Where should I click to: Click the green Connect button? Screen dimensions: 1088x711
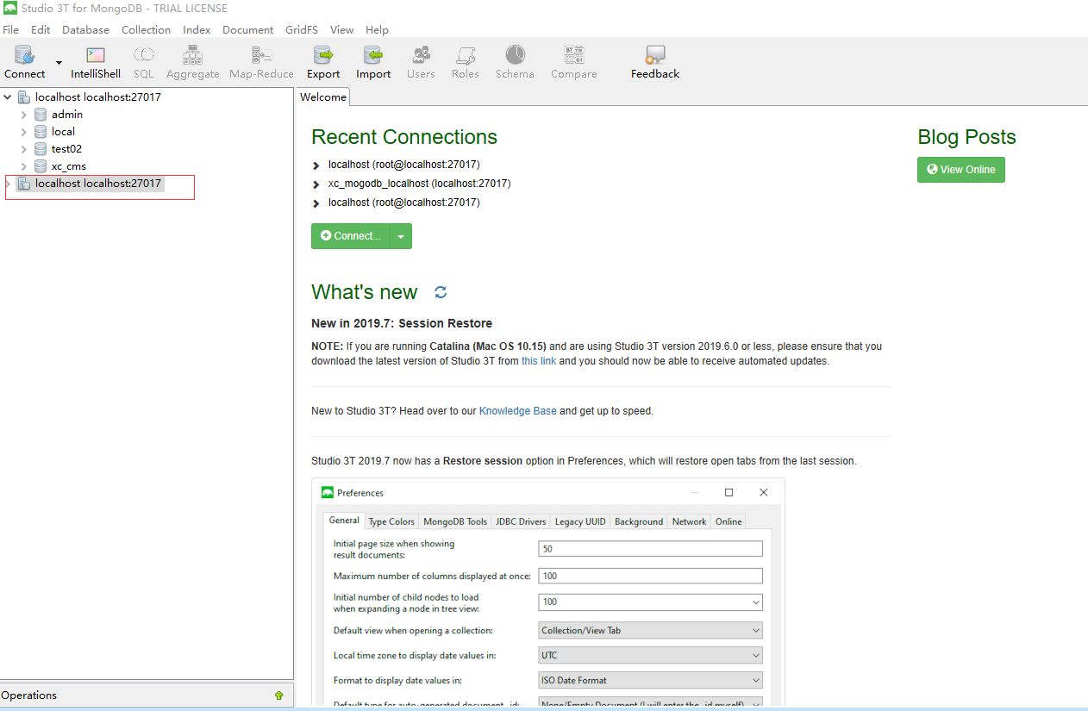tap(351, 235)
